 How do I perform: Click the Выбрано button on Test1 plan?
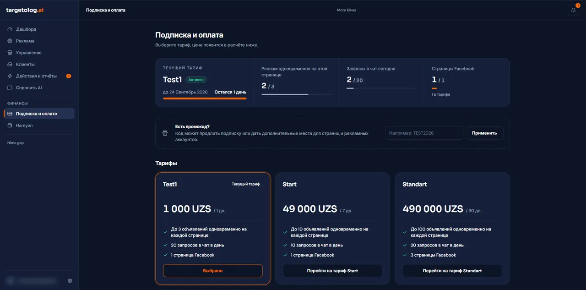click(213, 271)
